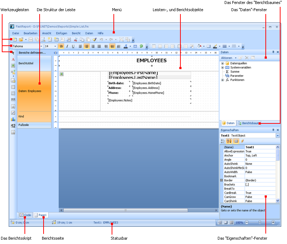Toggle Italic text formatting
The height and width of the screenshot is (244, 287).
coord(67,46)
